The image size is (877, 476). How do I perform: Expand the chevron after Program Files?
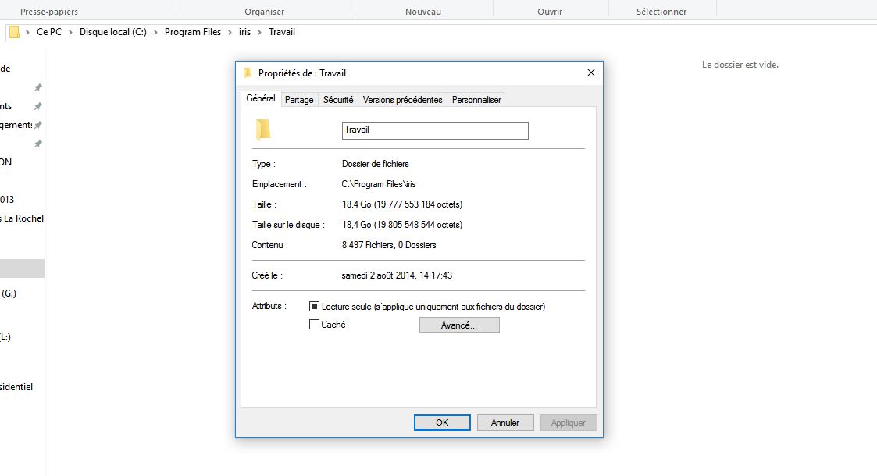pyautogui.click(x=230, y=33)
